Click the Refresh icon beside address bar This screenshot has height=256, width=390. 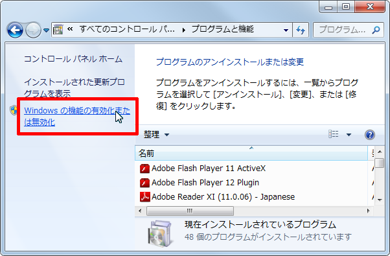tap(301, 30)
